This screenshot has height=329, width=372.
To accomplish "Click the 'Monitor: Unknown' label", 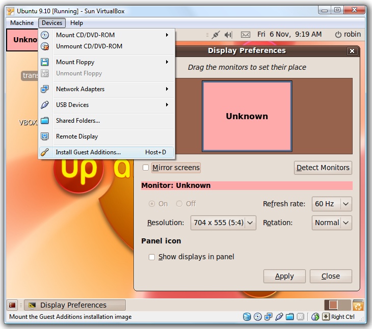I will point(176,185).
